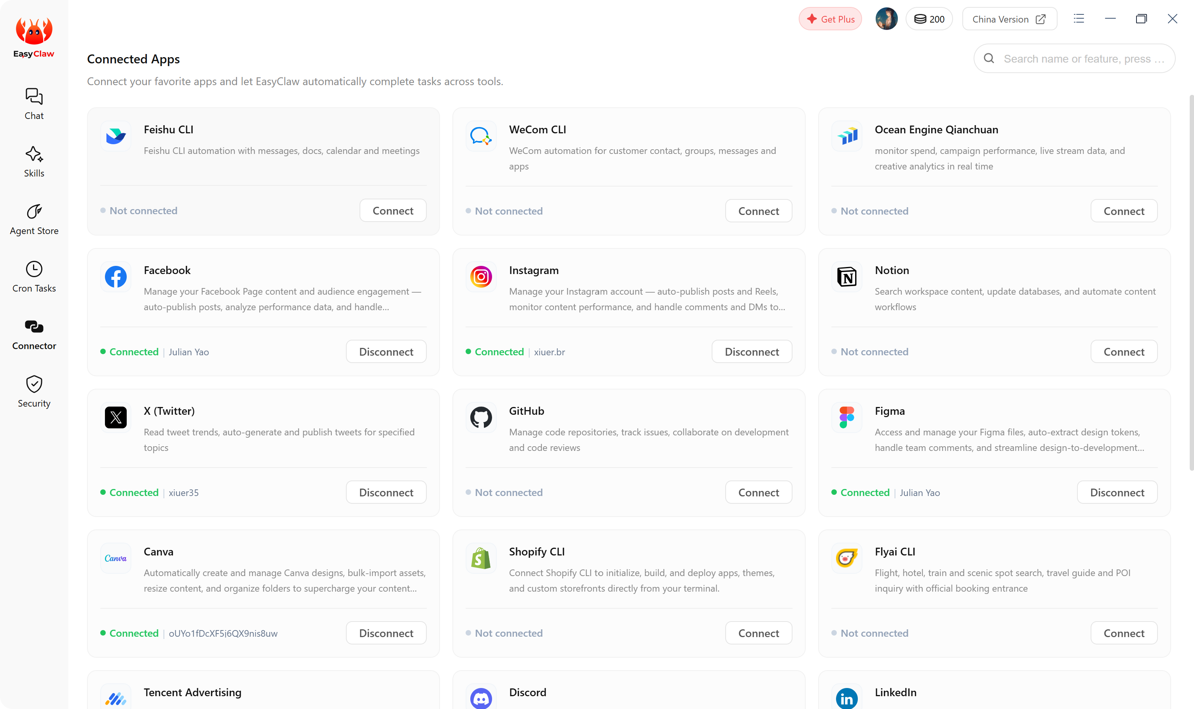Click the GitHub card title
The image size is (1194, 709).
coord(526,411)
